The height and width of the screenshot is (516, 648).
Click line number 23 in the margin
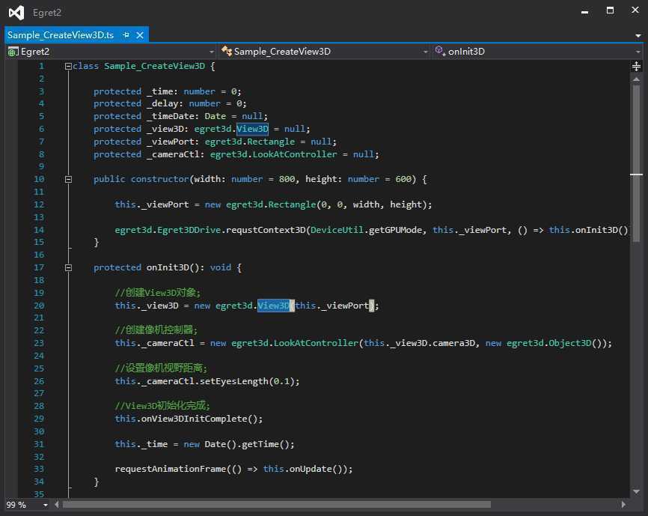(x=39, y=344)
